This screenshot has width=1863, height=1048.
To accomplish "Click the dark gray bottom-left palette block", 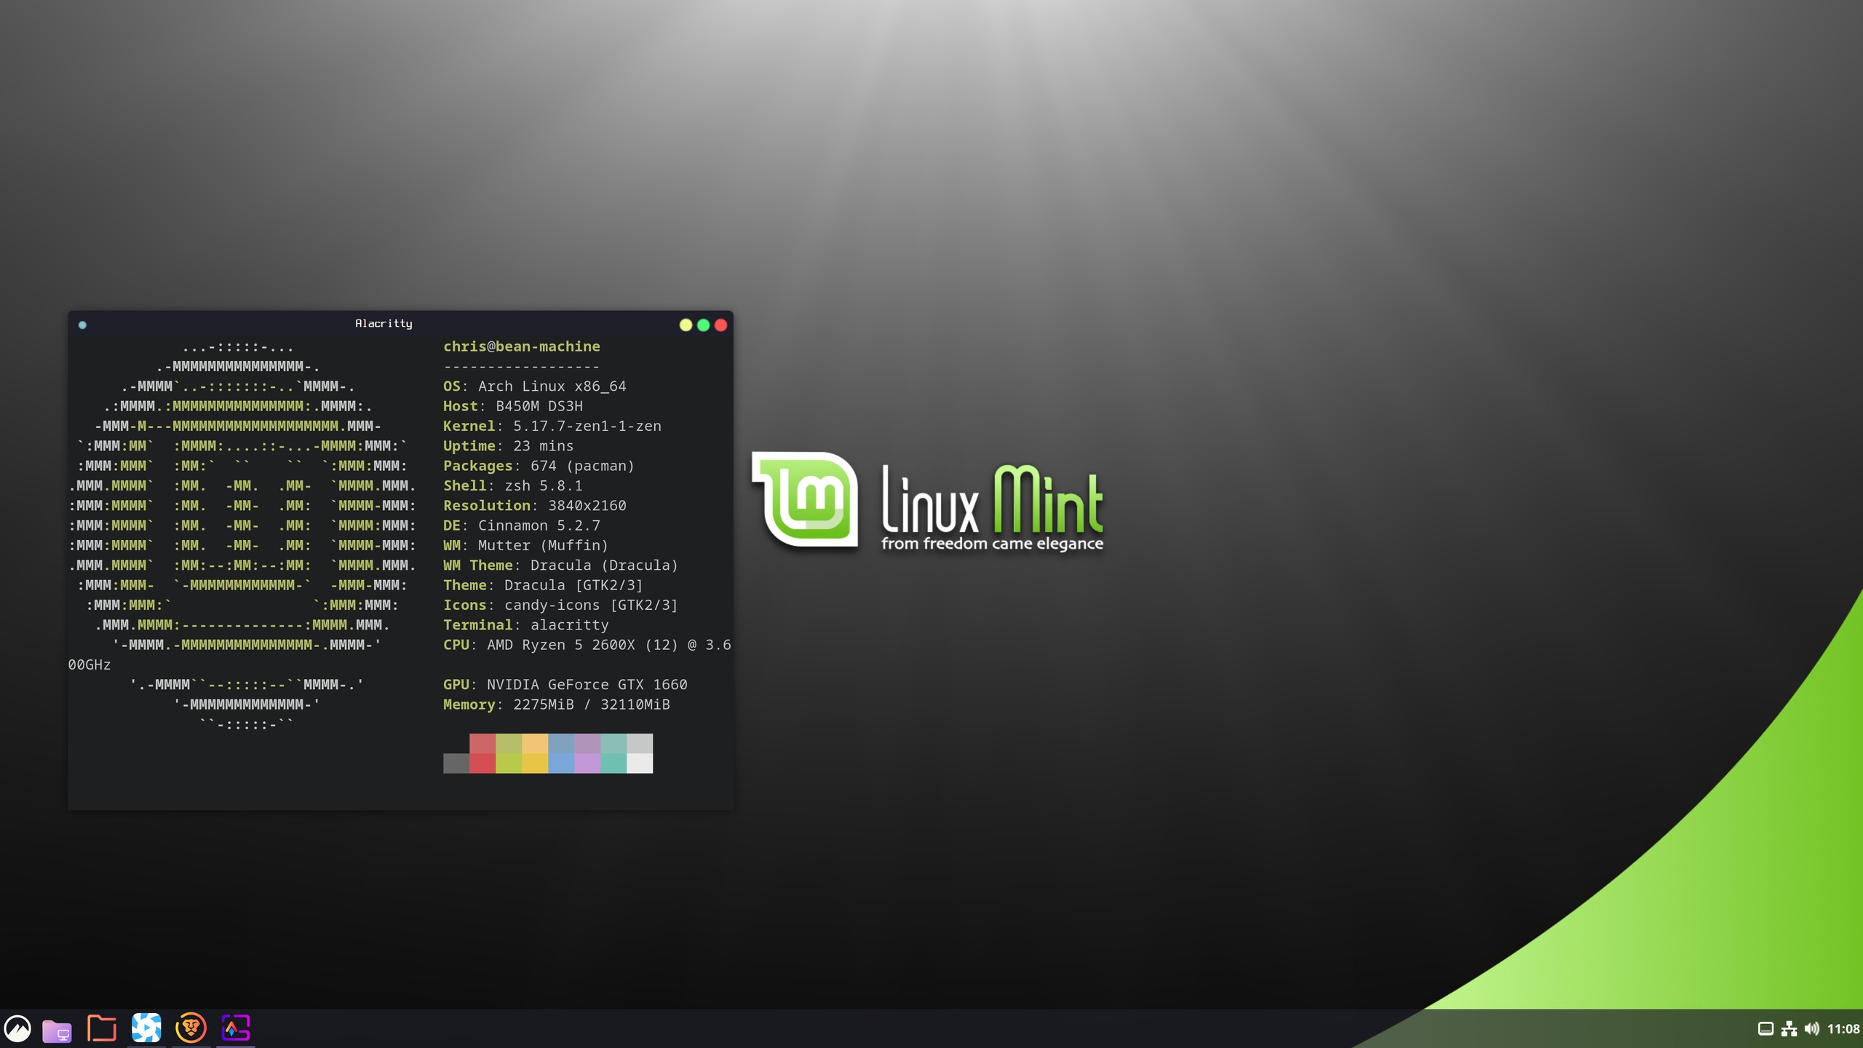I will click(456, 763).
